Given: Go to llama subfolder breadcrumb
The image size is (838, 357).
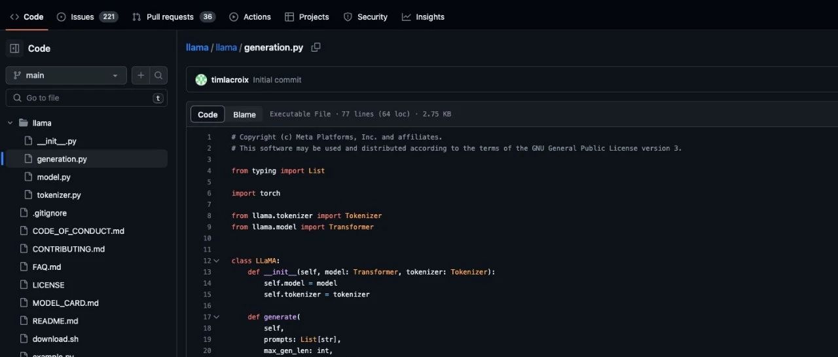Looking at the screenshot, I should pyautogui.click(x=227, y=48).
